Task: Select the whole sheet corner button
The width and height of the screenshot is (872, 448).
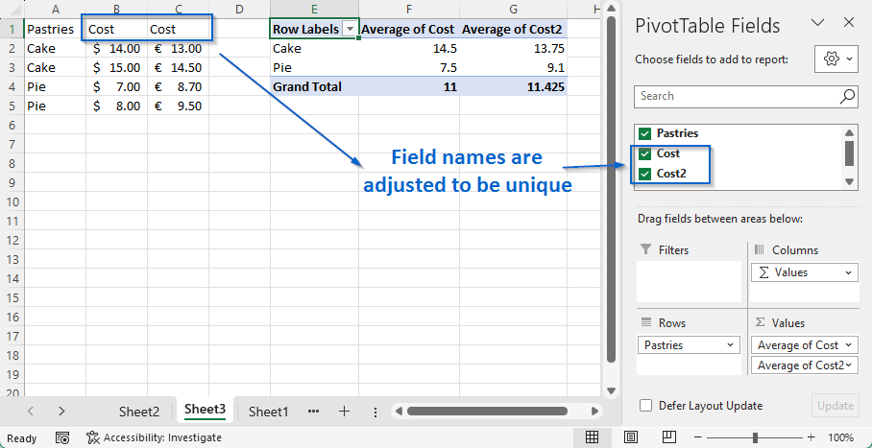Action: pos(12,10)
